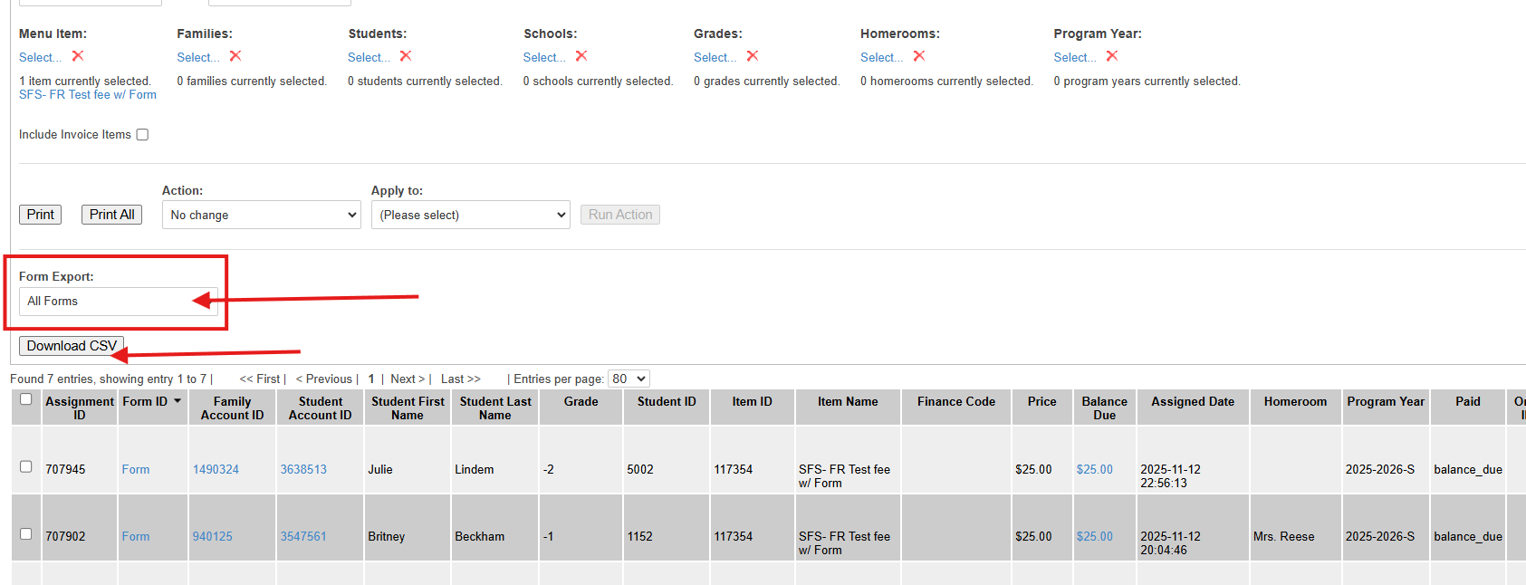Enable the Include Invoice Items checkbox
1526x585 pixels.
tap(142, 135)
